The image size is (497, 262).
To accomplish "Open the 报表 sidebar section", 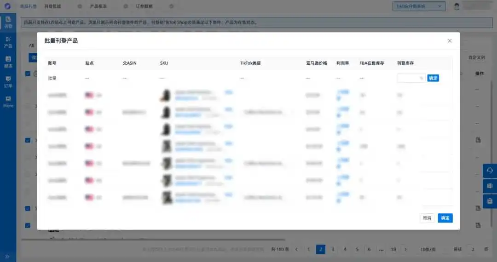I will click(8, 62).
